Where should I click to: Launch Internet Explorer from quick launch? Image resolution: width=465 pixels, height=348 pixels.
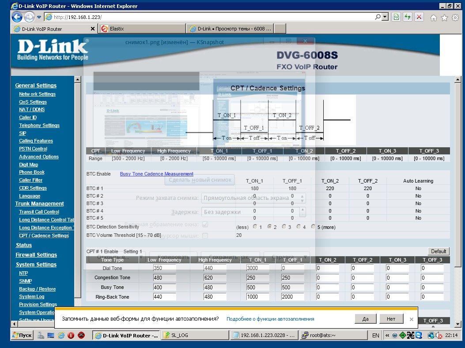[61, 335]
